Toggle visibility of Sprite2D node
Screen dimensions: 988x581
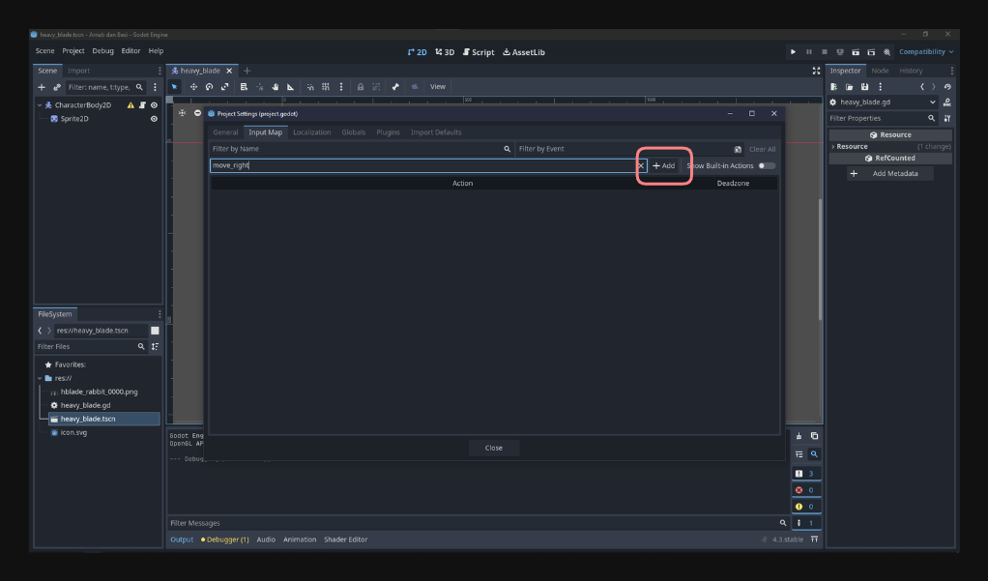(154, 119)
